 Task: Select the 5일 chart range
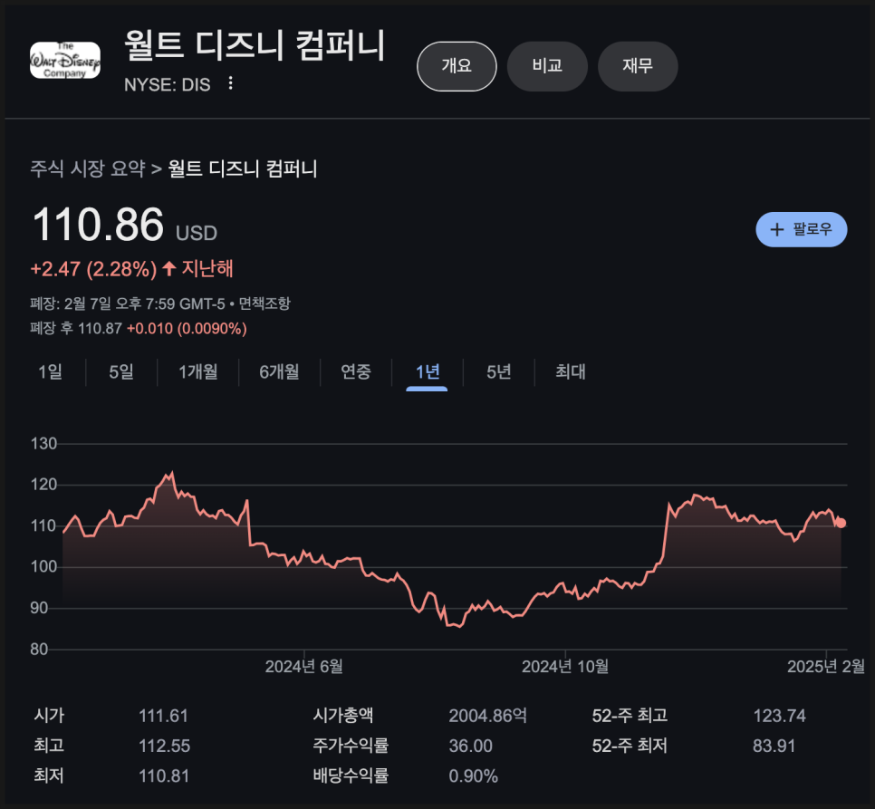click(121, 371)
